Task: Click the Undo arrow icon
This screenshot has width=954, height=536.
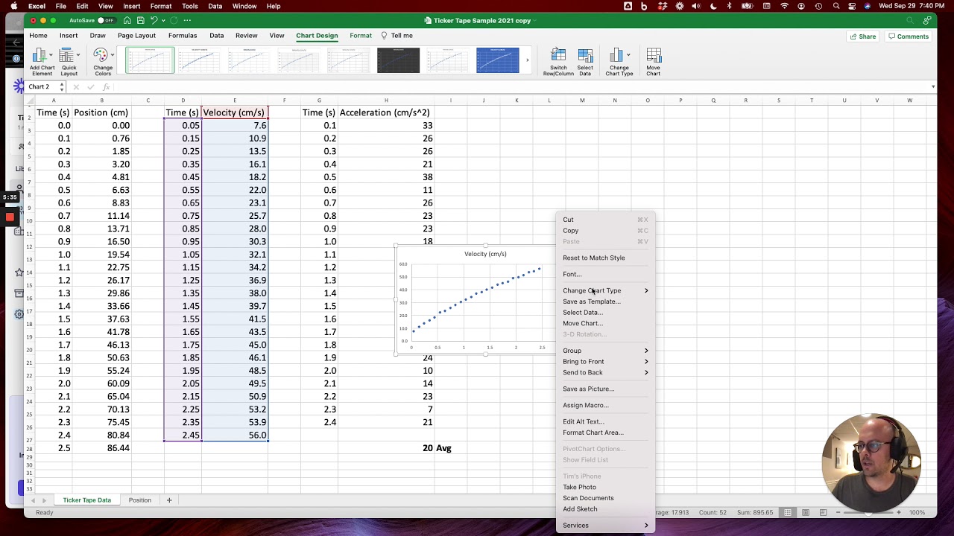Action: 154,20
